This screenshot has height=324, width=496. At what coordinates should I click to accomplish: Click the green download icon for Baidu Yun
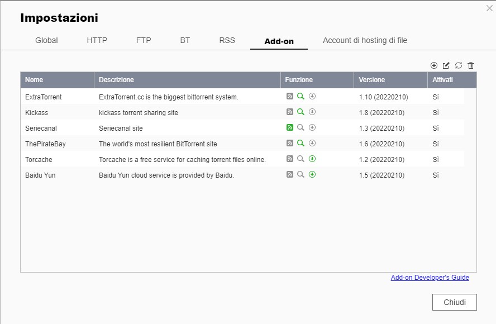point(312,175)
